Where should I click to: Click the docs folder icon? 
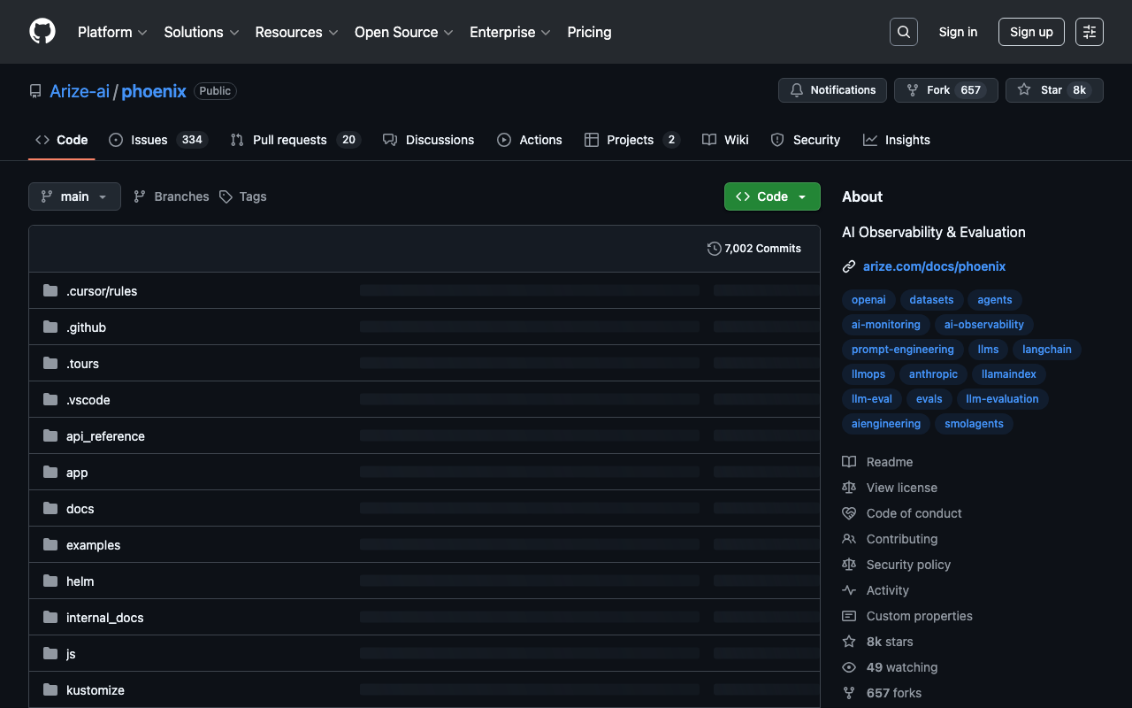[x=50, y=509]
